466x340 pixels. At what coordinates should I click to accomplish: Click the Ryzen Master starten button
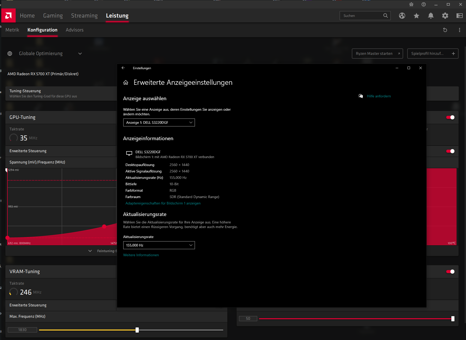point(377,54)
